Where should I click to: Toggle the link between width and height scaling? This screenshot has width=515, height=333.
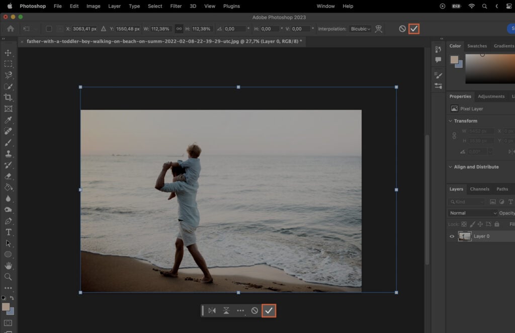(x=179, y=29)
